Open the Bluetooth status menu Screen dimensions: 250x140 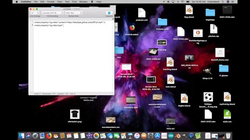pos(178,2)
